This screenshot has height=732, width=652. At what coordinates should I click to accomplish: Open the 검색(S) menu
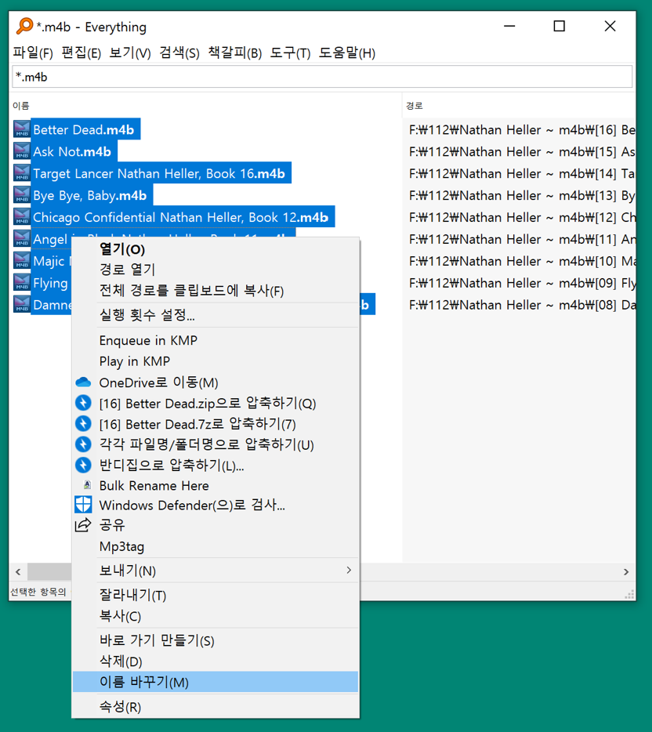coord(179,53)
